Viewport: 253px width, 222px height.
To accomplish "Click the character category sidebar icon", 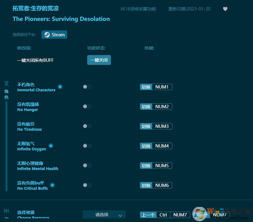I will (x=6, y=83).
